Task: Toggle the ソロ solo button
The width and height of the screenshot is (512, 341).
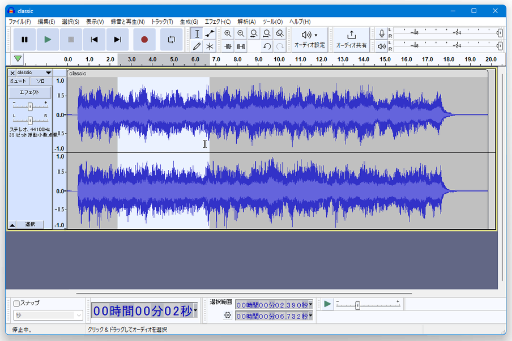Action: pyautogui.click(x=40, y=81)
